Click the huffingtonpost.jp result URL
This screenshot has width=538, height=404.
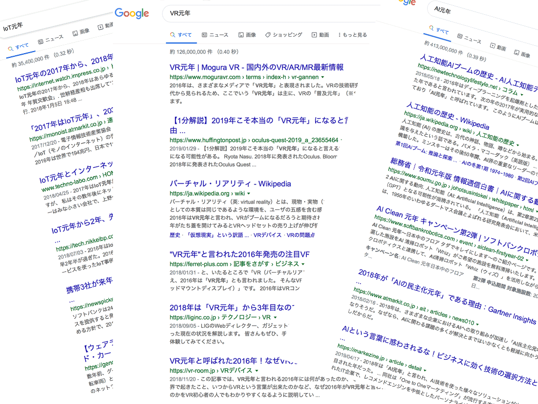click(254, 140)
